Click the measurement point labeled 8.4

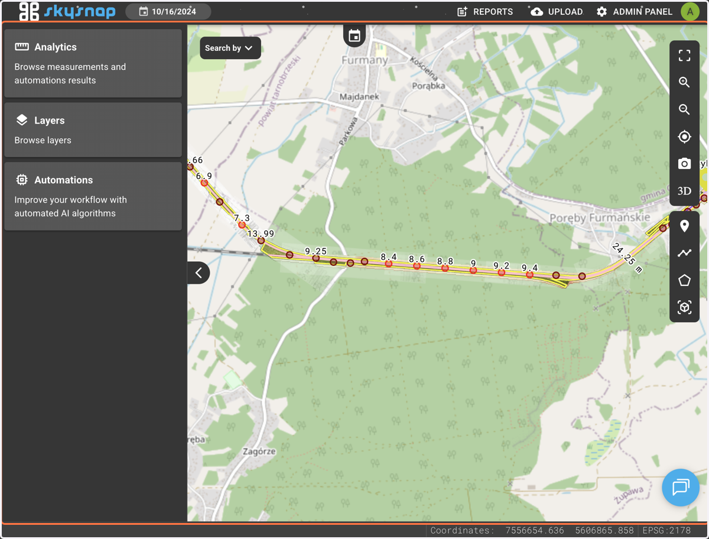click(x=388, y=264)
